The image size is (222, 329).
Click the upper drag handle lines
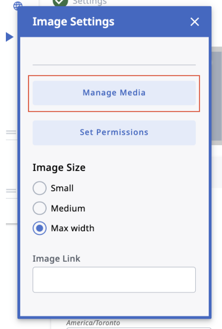(11, 132)
